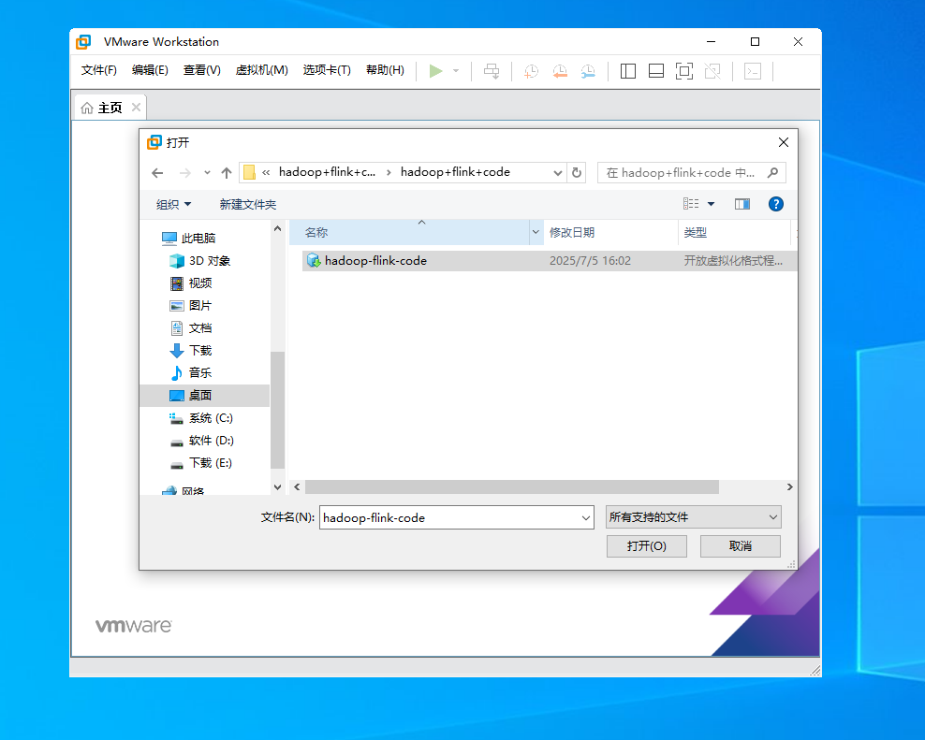925x740 pixels.
Task: Toggle the library sidebar view icon
Action: tap(628, 71)
